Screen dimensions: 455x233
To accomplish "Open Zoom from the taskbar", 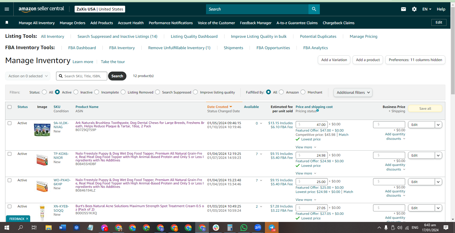I will pyautogui.click(x=258, y=228).
